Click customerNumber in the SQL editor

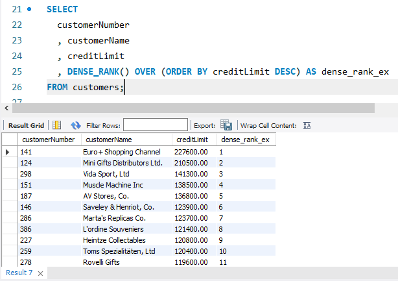tap(93, 25)
